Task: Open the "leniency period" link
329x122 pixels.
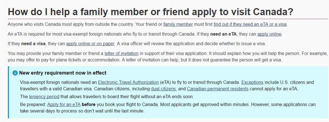Action: [44, 97]
